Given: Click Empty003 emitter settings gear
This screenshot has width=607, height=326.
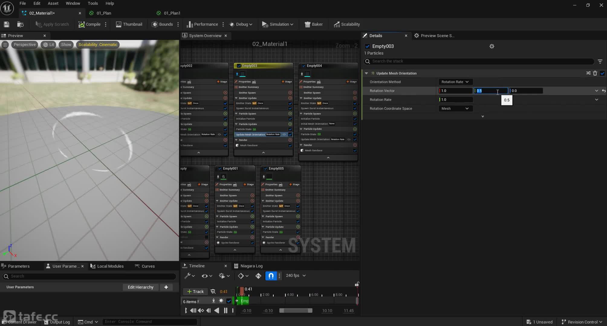Looking at the screenshot, I should (492, 46).
